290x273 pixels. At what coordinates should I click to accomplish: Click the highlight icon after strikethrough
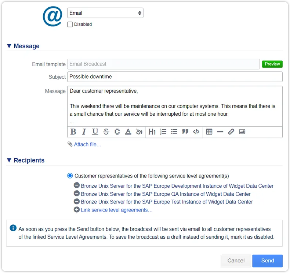(117, 132)
